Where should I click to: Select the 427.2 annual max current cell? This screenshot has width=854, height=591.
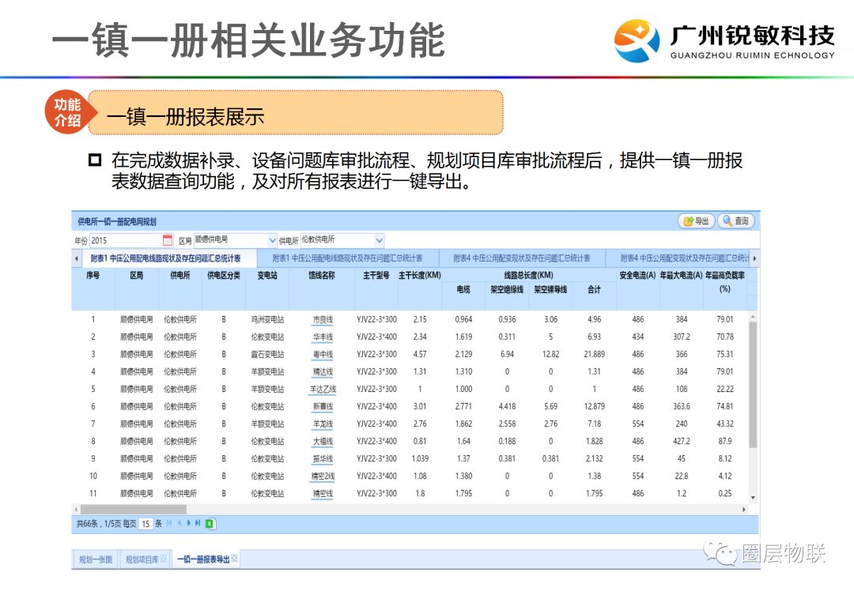(x=682, y=442)
